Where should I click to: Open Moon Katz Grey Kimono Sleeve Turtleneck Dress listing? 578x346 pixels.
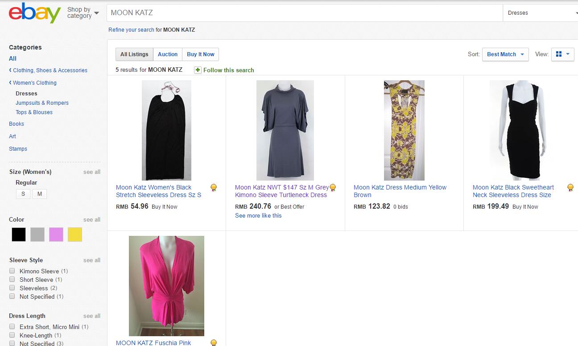(x=282, y=191)
